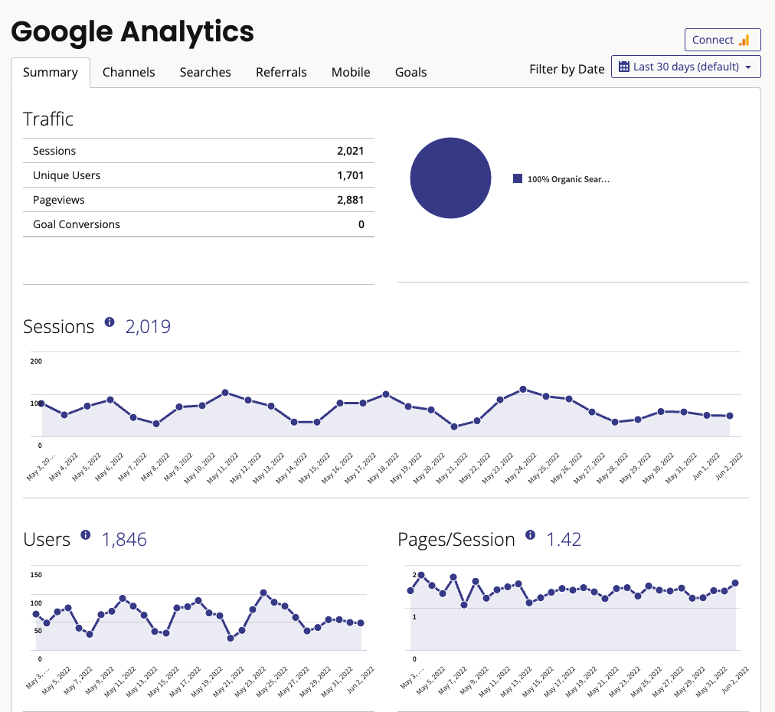Click the Organic Search legend color swatch

pos(518,178)
